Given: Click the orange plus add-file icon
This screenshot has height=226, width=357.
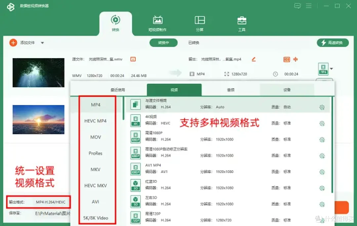Looking at the screenshot, I should pos(13,43).
